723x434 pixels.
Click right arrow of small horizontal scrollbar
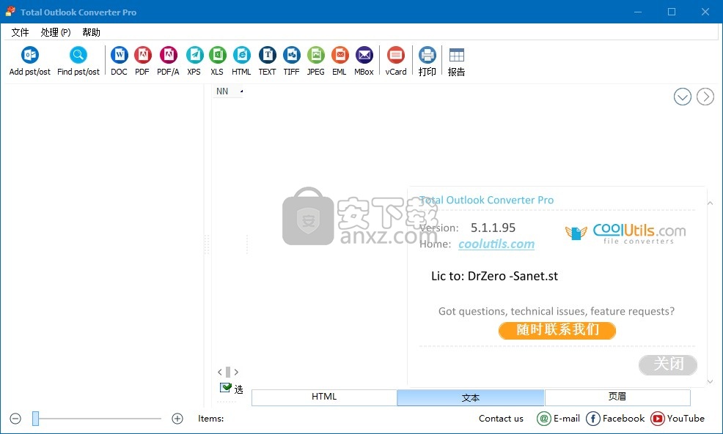(x=236, y=372)
